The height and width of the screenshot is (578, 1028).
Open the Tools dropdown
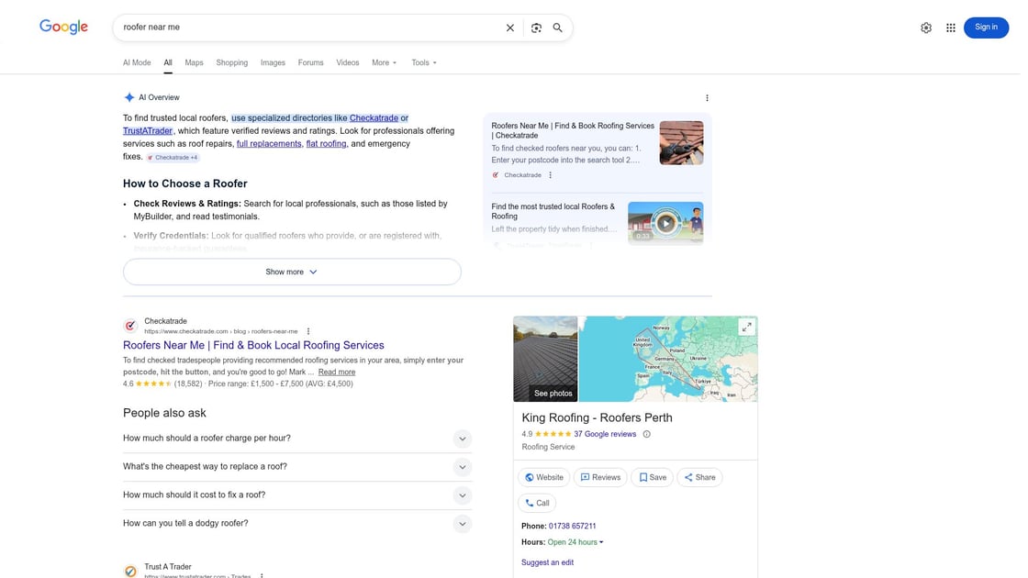pyautogui.click(x=423, y=62)
